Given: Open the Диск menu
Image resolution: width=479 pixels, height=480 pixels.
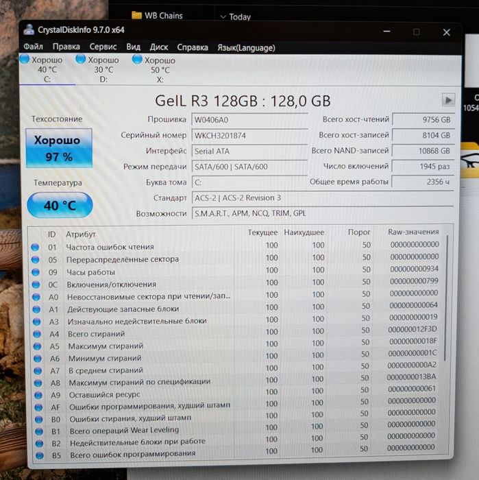Looking at the screenshot, I should (159, 47).
